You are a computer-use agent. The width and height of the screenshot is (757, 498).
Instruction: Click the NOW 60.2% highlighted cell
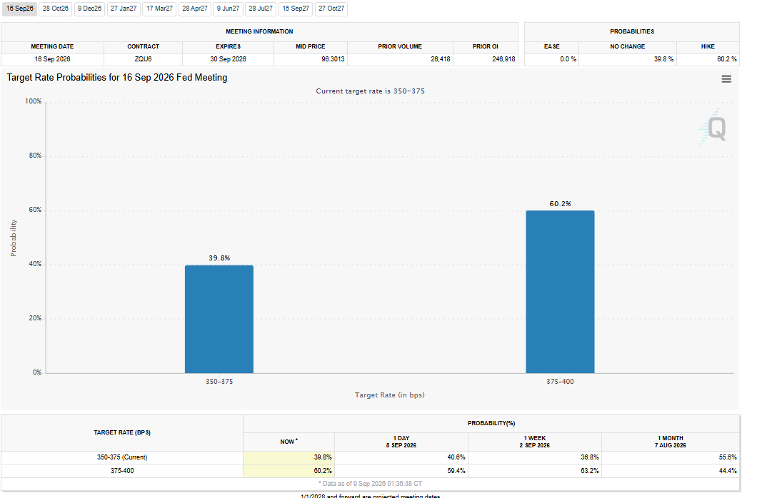(289, 471)
